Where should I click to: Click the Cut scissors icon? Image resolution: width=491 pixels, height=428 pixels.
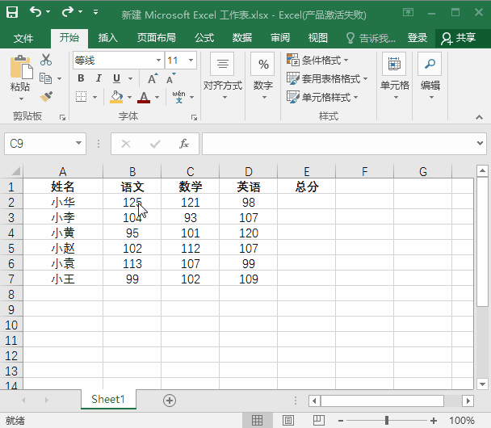click(45, 60)
